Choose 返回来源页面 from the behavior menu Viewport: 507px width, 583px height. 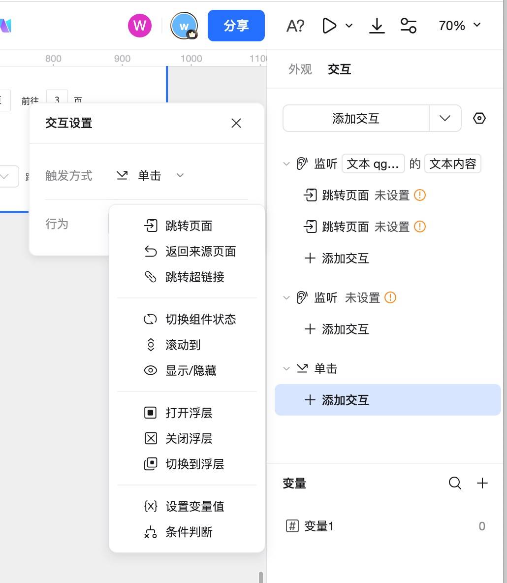pos(187,251)
